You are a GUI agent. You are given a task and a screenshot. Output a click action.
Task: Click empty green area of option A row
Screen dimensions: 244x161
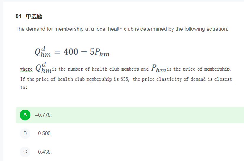pyautogui.click(x=148, y=115)
